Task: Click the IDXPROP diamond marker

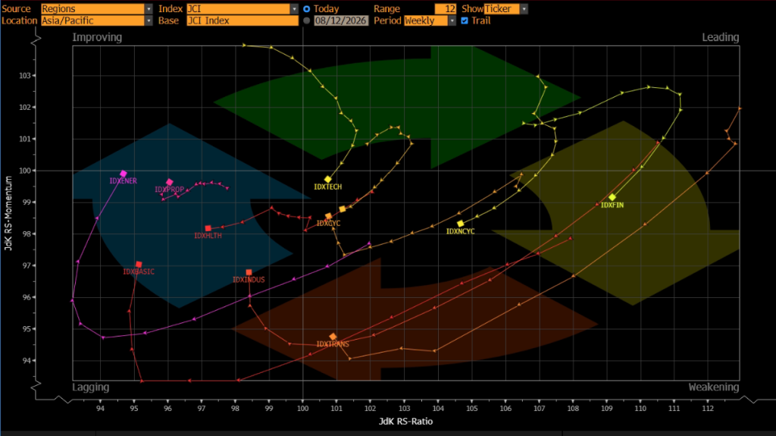Action: pos(169,182)
